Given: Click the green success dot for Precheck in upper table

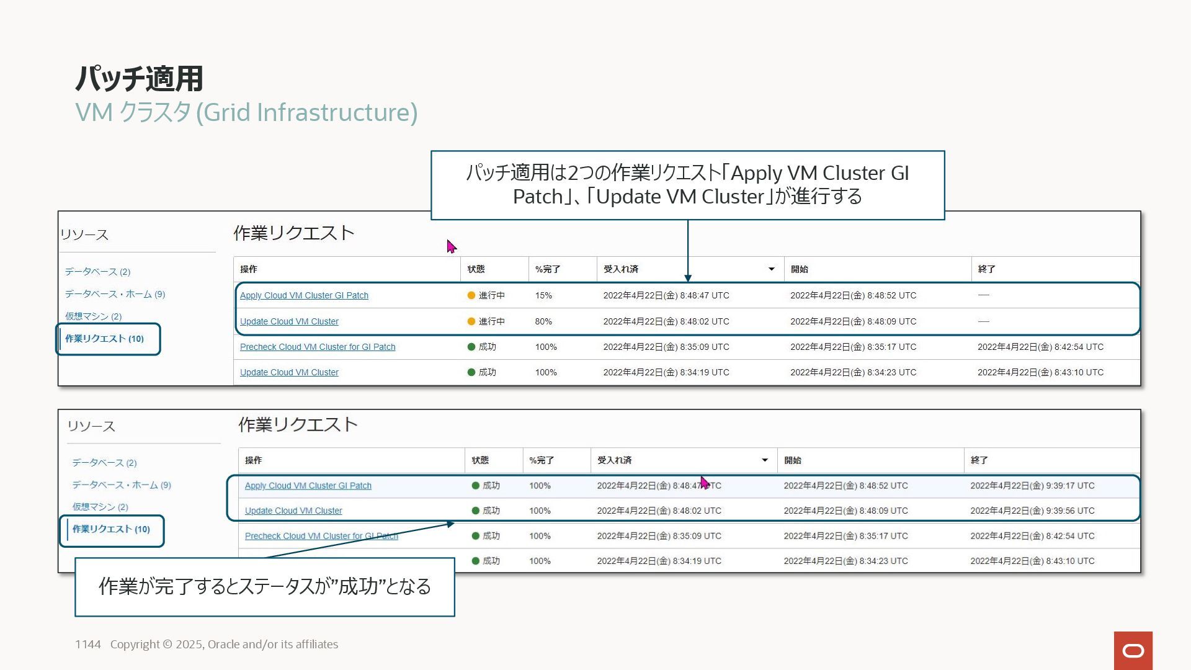Looking at the screenshot, I should [x=471, y=347].
